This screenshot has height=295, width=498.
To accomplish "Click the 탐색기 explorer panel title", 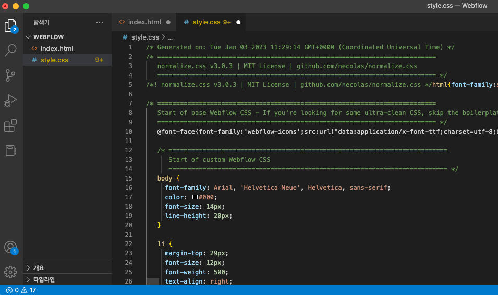I will pyautogui.click(x=41, y=22).
